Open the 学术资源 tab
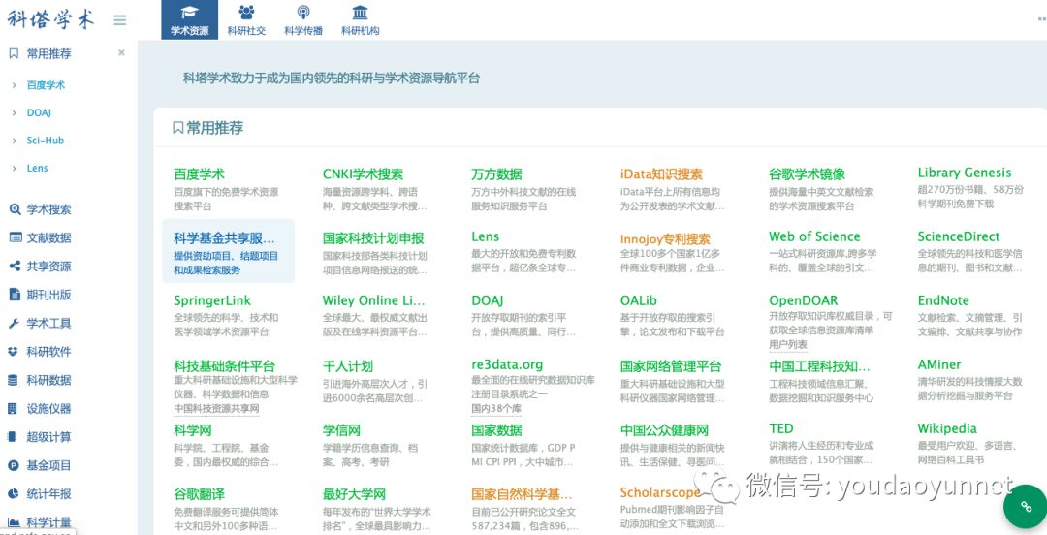Image resolution: width=1047 pixels, height=535 pixels. [x=190, y=20]
